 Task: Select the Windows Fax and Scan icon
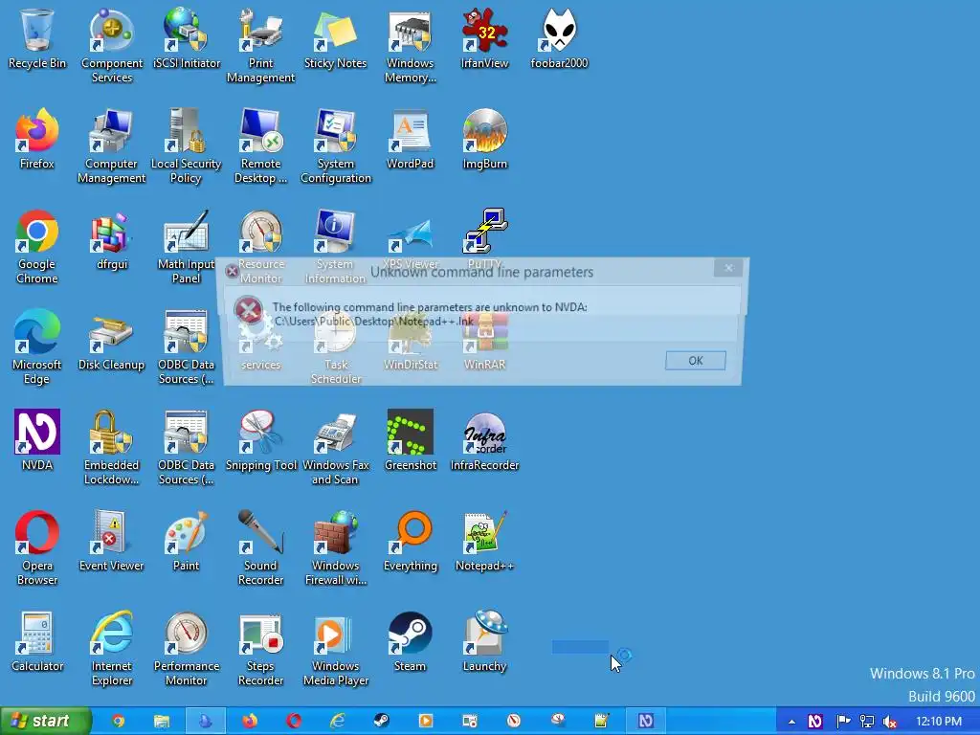click(x=336, y=448)
